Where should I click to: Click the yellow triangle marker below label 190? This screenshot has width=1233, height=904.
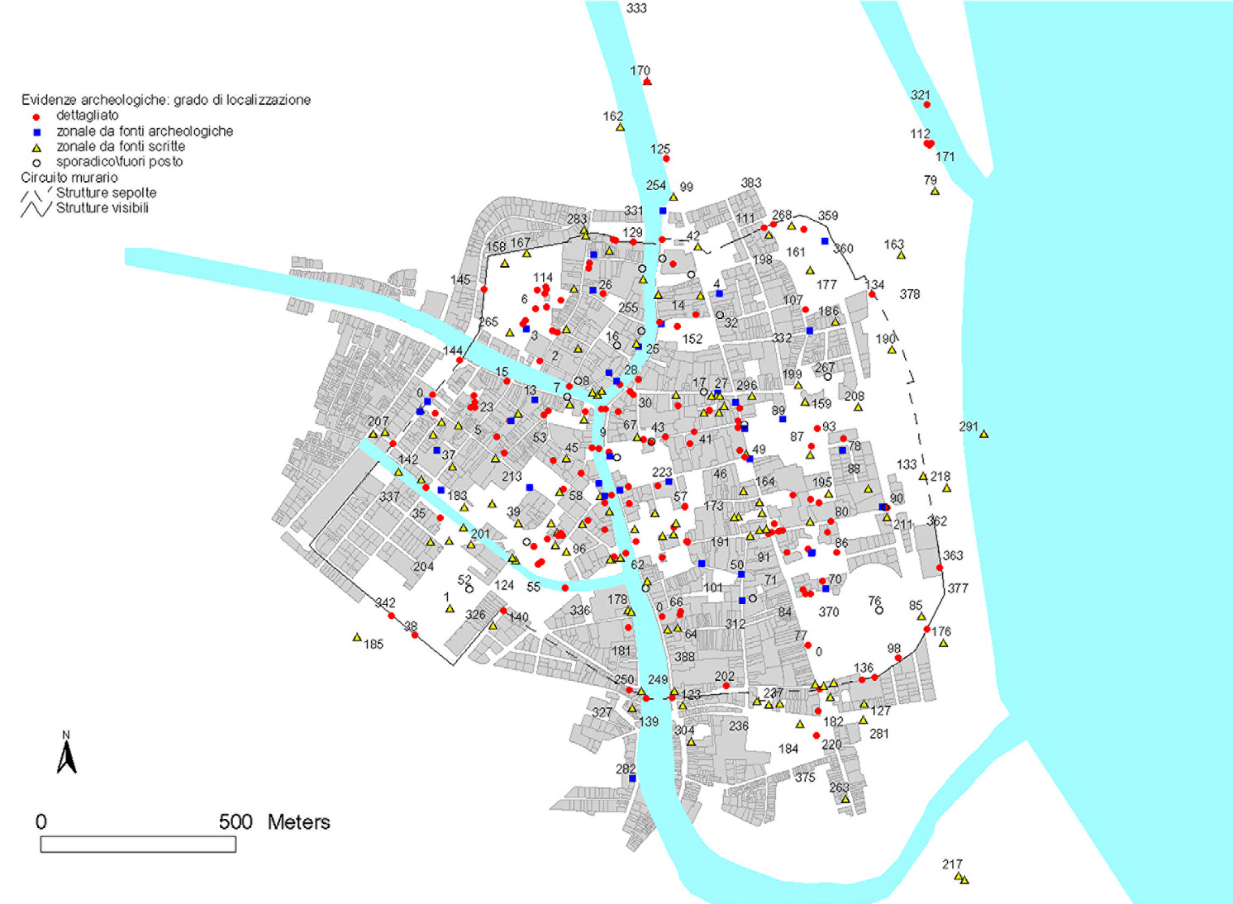point(892,350)
